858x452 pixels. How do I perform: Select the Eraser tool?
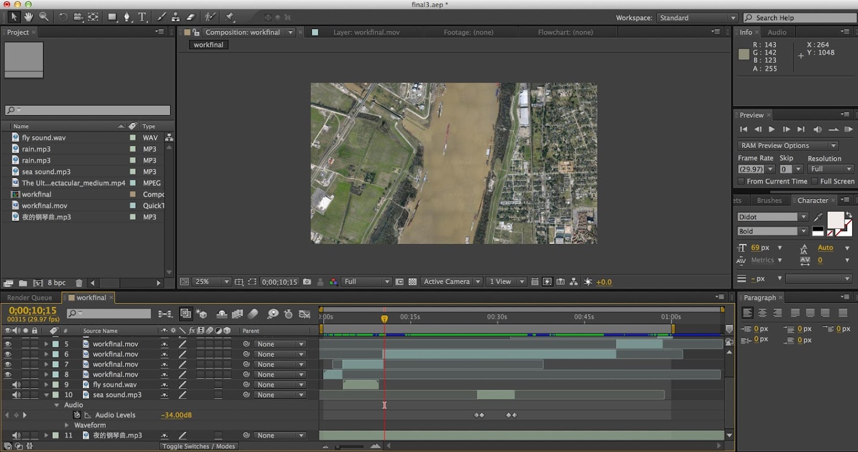click(191, 17)
